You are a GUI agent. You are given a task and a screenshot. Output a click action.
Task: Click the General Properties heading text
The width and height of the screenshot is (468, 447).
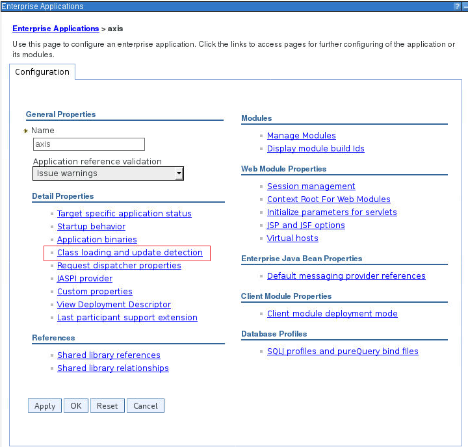point(60,114)
